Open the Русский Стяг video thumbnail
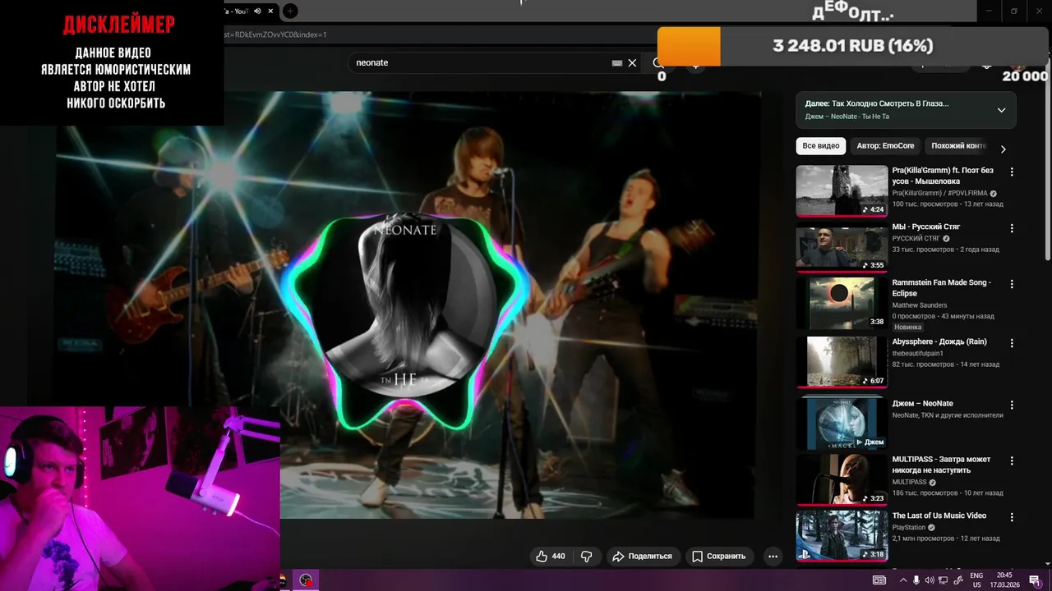 click(x=842, y=246)
